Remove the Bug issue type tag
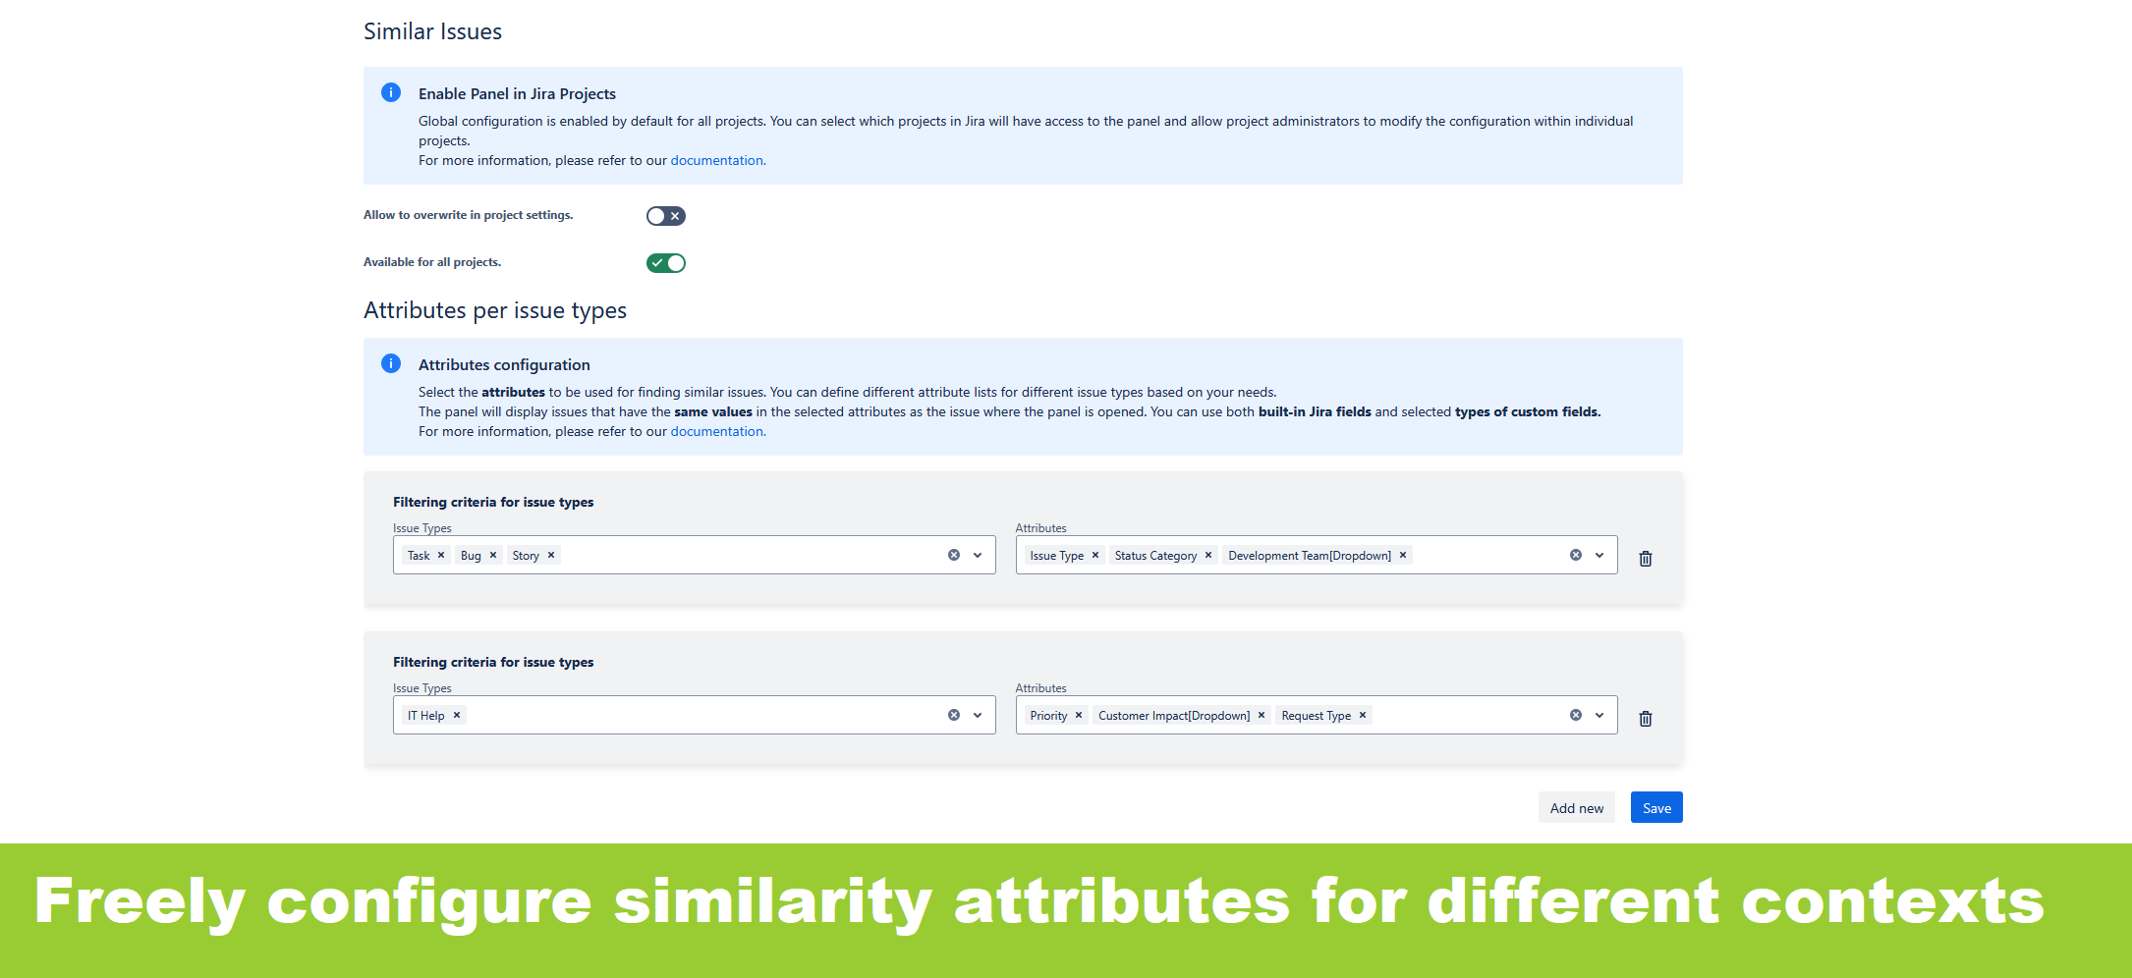 pos(493,555)
